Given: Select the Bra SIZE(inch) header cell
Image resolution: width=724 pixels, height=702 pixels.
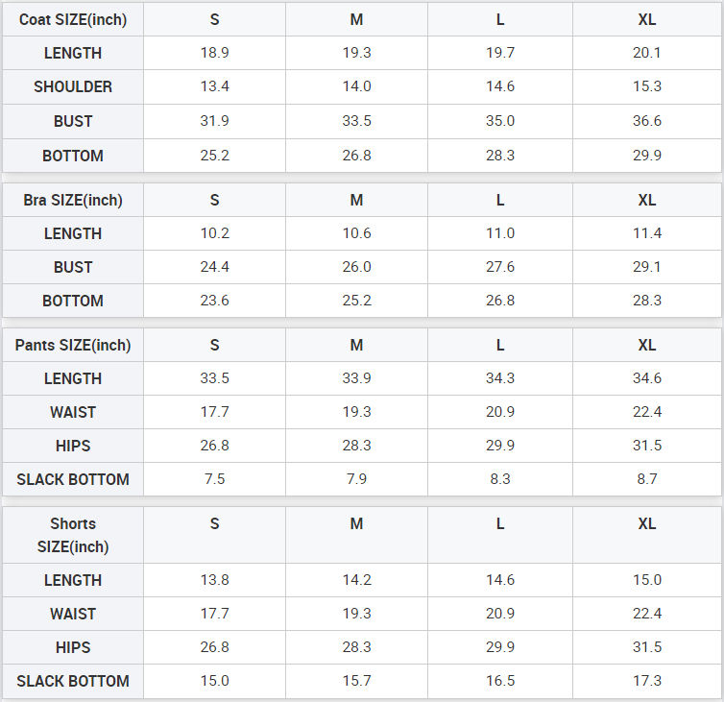Looking at the screenshot, I should 73,200.
